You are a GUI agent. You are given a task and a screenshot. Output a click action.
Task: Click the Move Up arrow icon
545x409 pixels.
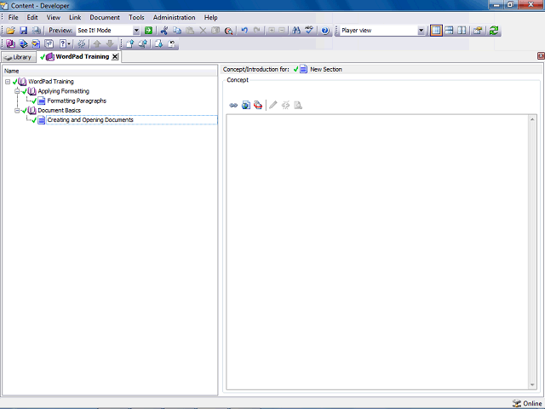click(x=97, y=43)
